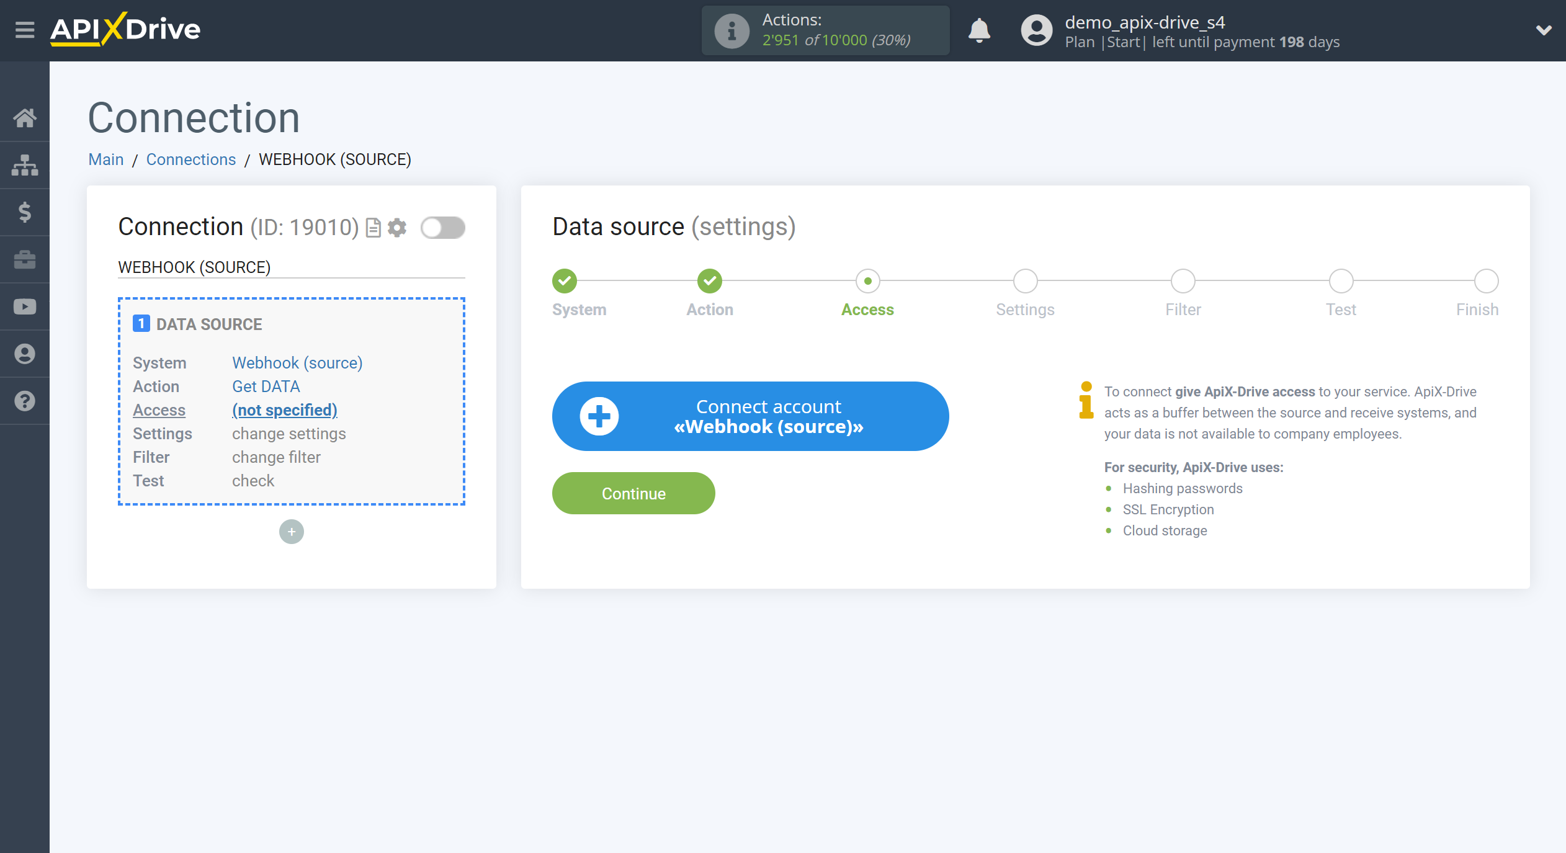Image resolution: width=1566 pixels, height=853 pixels.
Task: Click the Hashing passwords list item
Action: click(1183, 488)
